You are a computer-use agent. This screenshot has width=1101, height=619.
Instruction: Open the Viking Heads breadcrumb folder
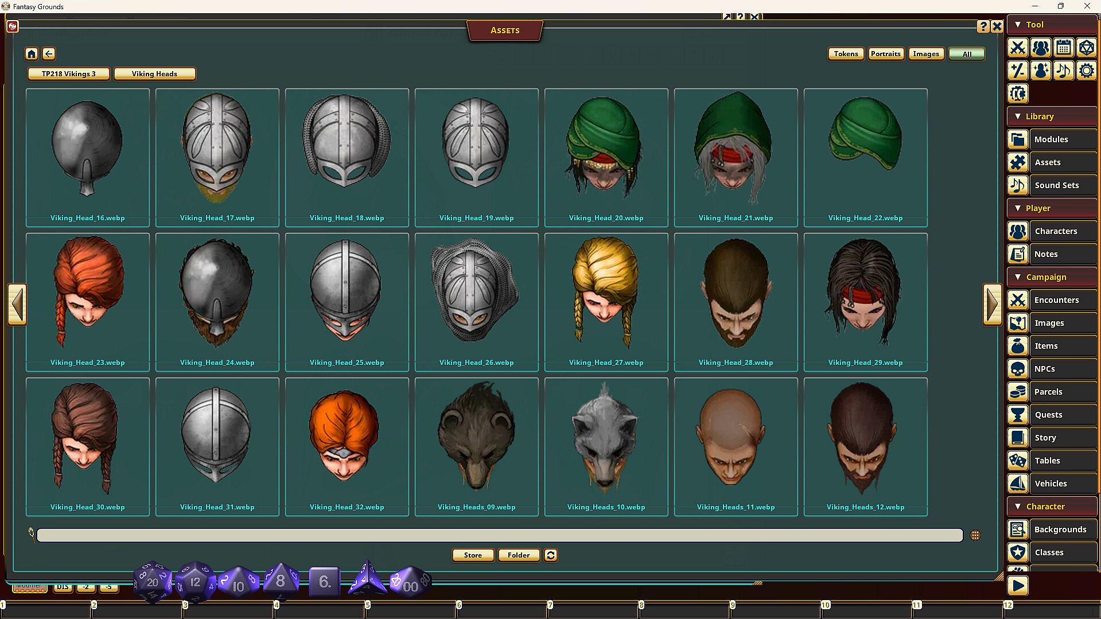coord(154,74)
